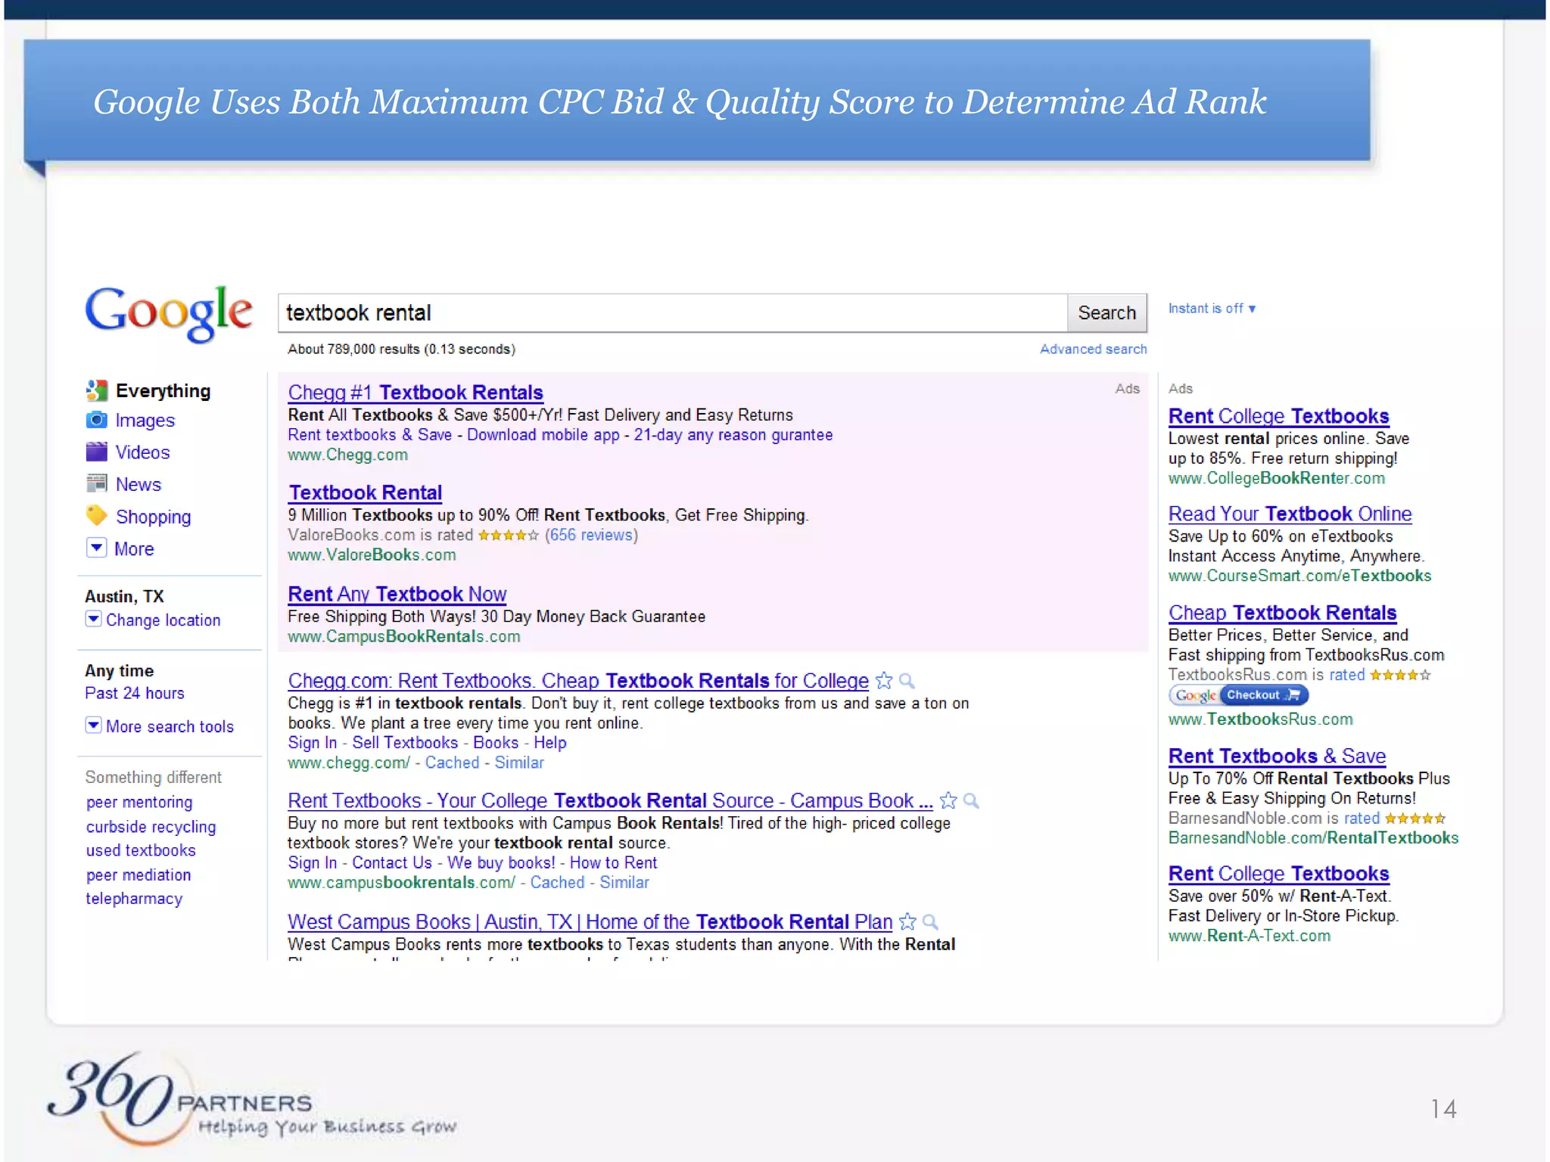Filter results by Past 24 hours
The height and width of the screenshot is (1162, 1550).
pyautogui.click(x=135, y=693)
